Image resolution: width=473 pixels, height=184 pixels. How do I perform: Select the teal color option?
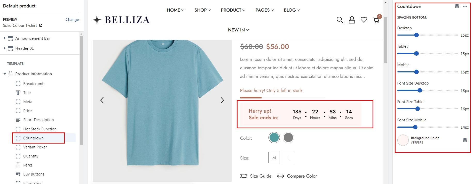click(274, 138)
